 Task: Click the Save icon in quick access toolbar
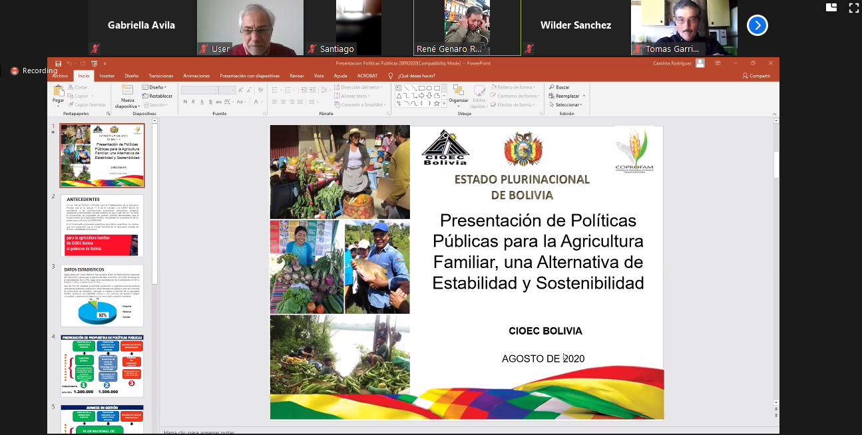coord(58,63)
